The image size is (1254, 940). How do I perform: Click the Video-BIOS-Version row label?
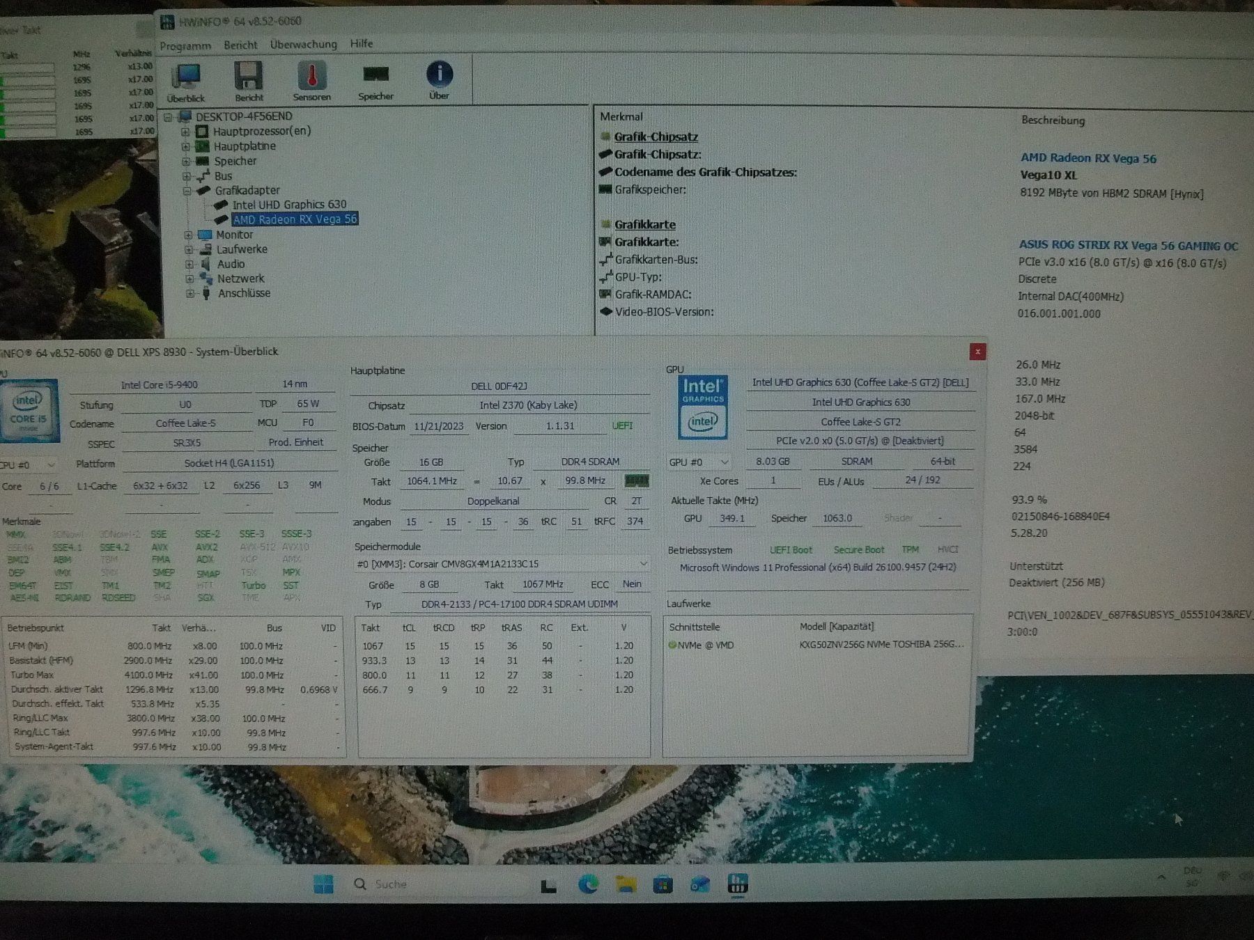tap(664, 312)
